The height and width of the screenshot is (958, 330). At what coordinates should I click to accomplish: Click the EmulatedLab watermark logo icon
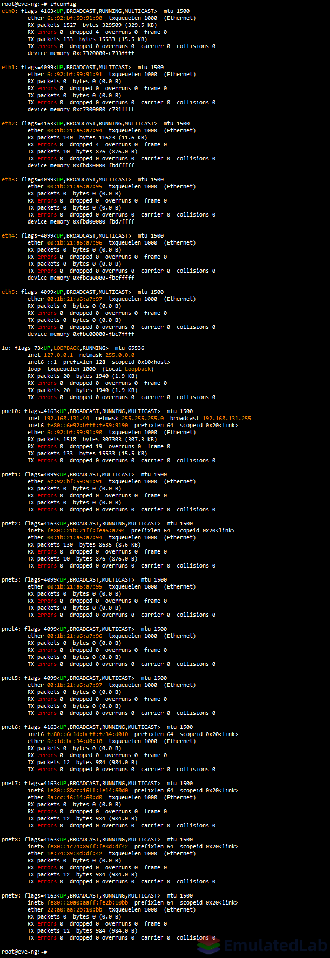(208, 946)
